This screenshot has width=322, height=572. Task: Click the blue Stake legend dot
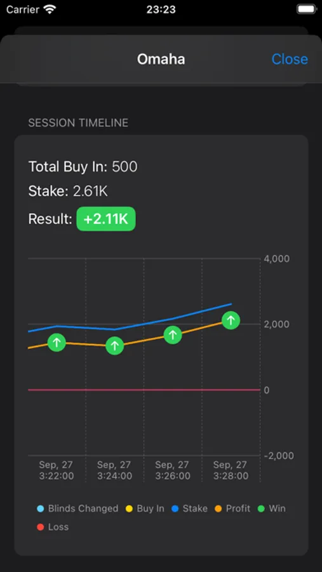(x=175, y=508)
